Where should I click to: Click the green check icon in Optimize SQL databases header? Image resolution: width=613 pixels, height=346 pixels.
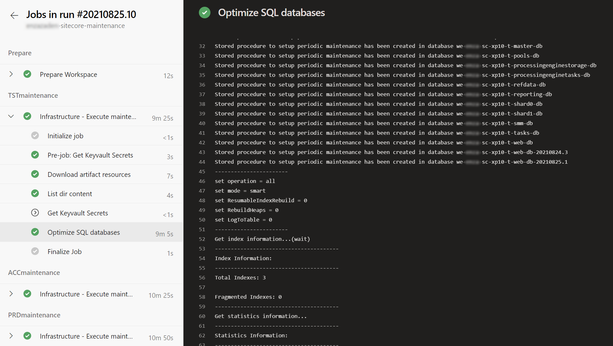(x=205, y=13)
